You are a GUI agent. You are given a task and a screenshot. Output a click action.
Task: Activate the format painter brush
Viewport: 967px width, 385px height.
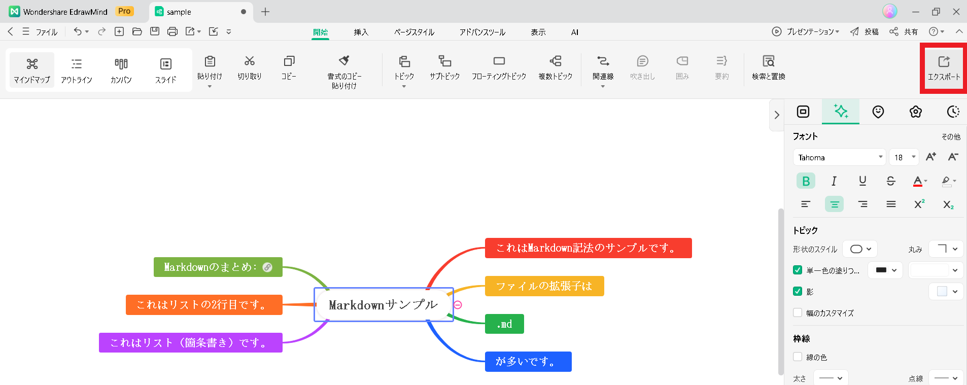pyautogui.click(x=344, y=72)
